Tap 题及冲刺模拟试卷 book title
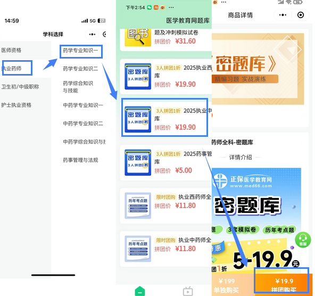 pos(176,32)
